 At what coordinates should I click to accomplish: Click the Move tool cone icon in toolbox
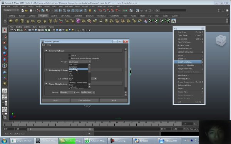point(5,48)
